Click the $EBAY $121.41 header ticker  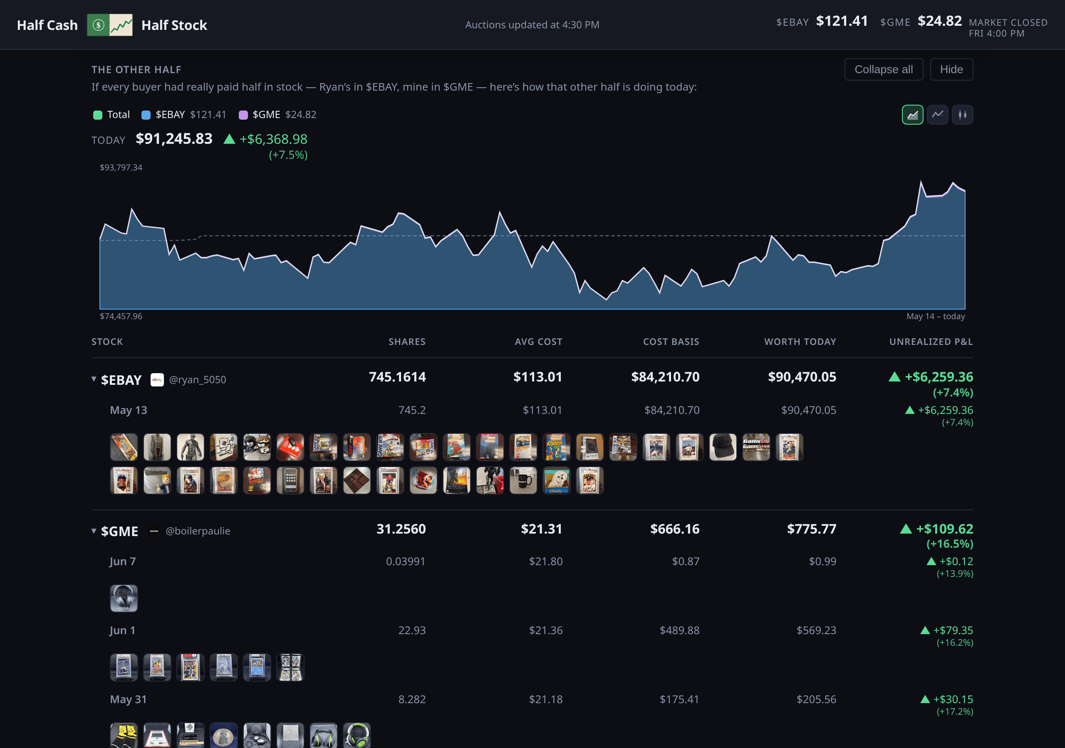[822, 21]
